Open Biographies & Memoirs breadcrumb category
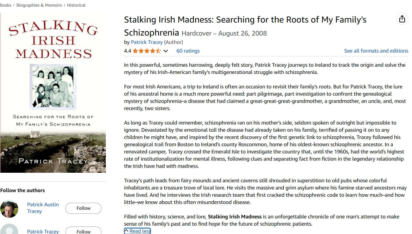 click(39, 5)
